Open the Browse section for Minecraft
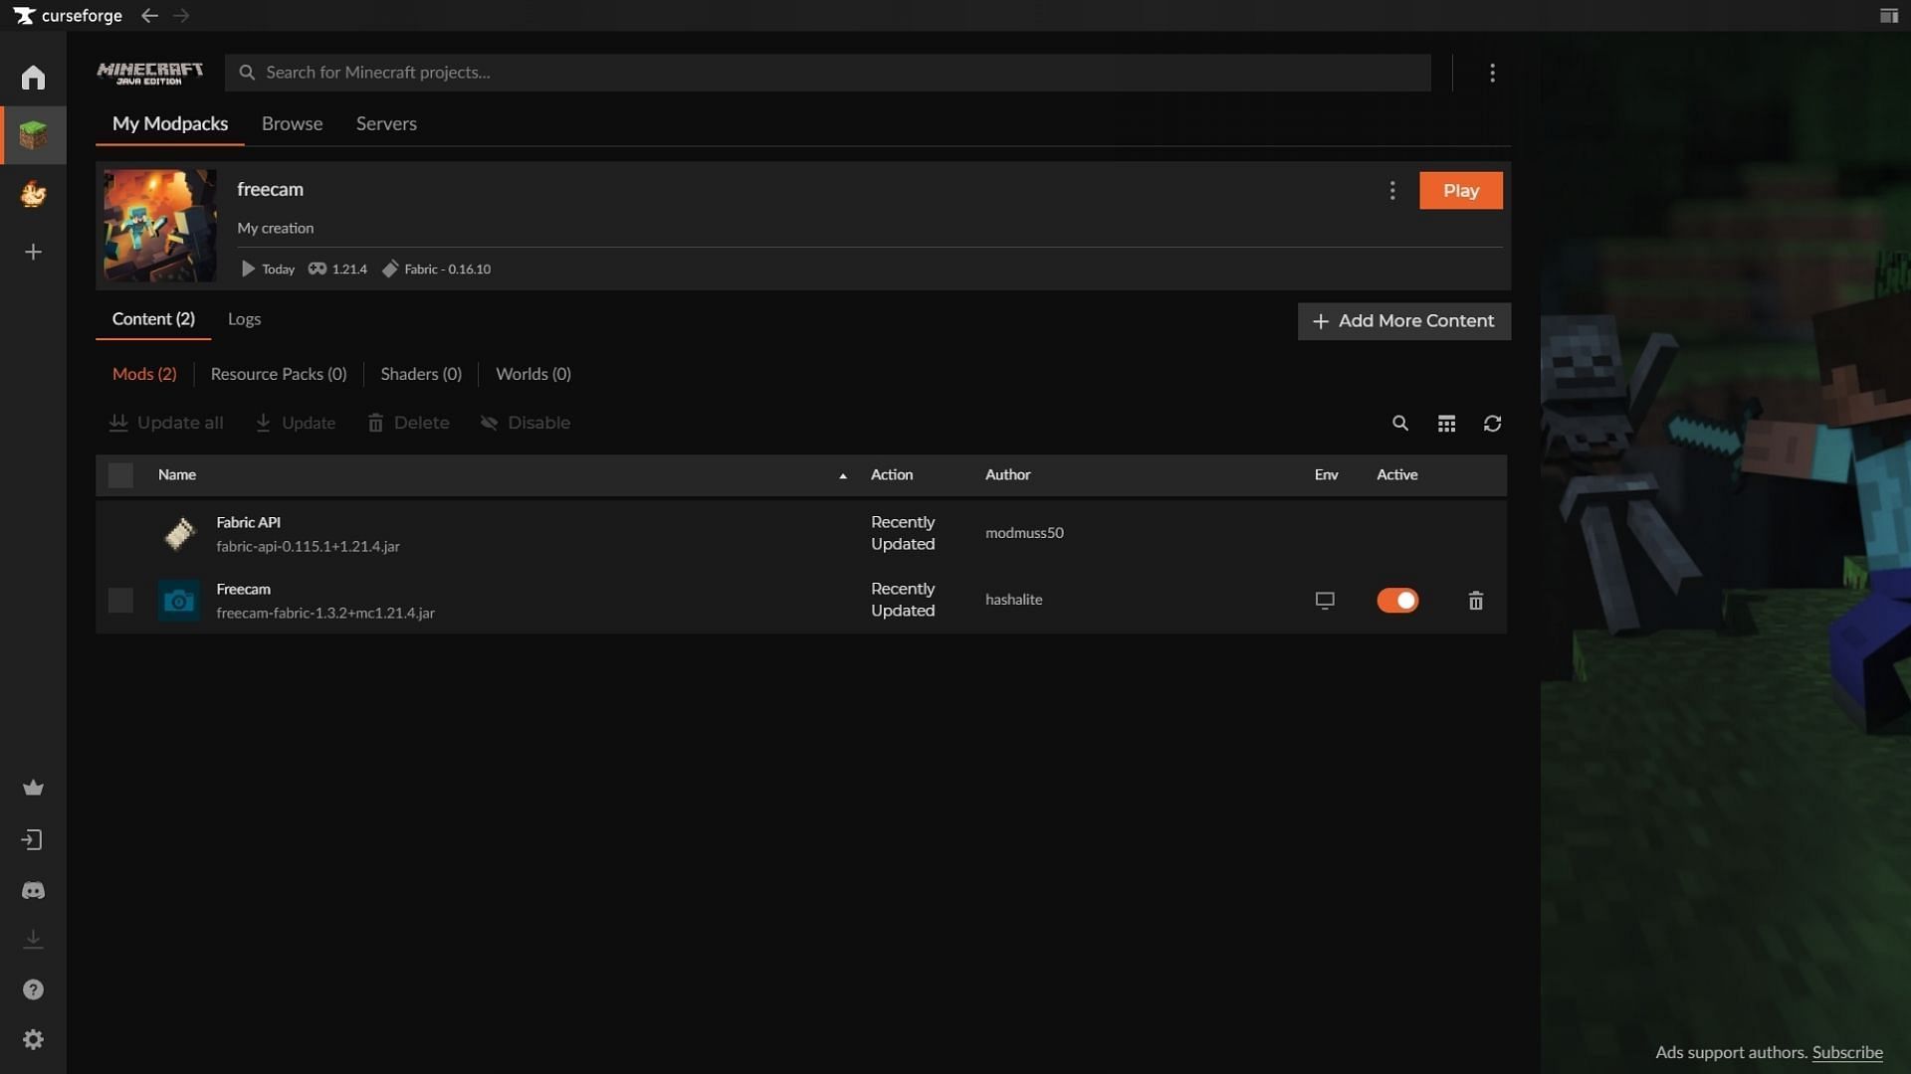This screenshot has height=1074, width=1911. pos(292,123)
